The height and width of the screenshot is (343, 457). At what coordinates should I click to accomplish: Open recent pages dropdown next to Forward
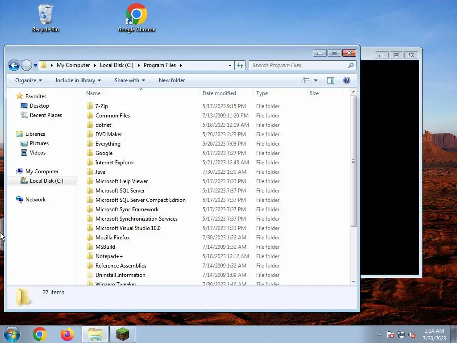pos(35,65)
